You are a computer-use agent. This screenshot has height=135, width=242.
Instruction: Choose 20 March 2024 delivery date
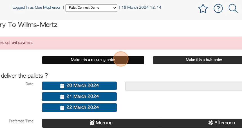point(79,85)
